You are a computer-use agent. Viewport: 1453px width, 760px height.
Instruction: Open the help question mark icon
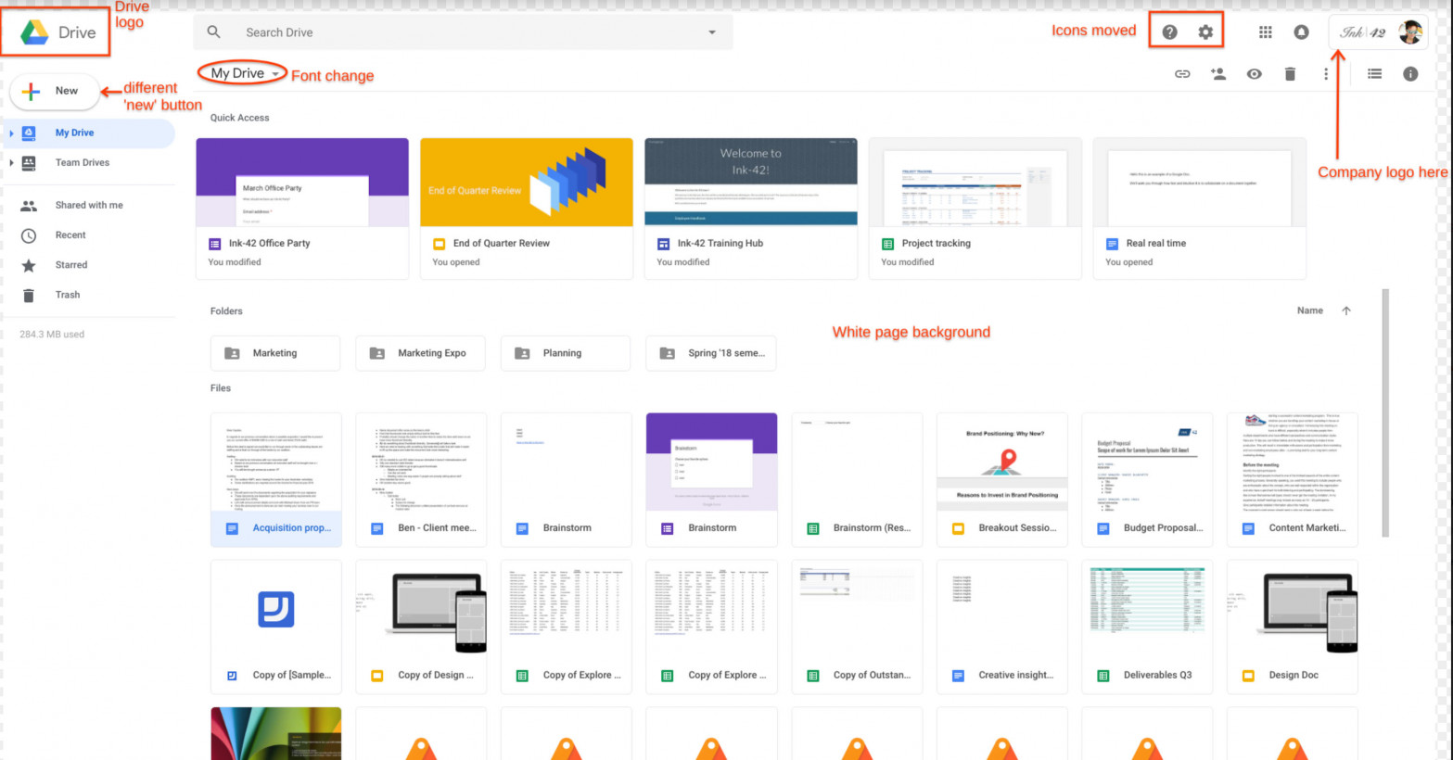pos(1169,32)
